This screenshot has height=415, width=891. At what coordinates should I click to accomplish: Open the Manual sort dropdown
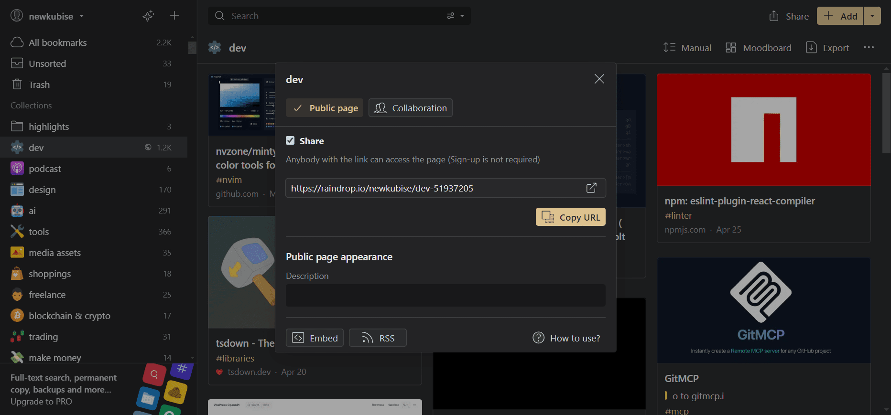pyautogui.click(x=687, y=48)
